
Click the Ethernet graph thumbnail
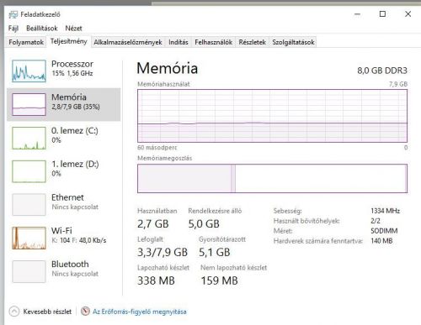click(29, 205)
